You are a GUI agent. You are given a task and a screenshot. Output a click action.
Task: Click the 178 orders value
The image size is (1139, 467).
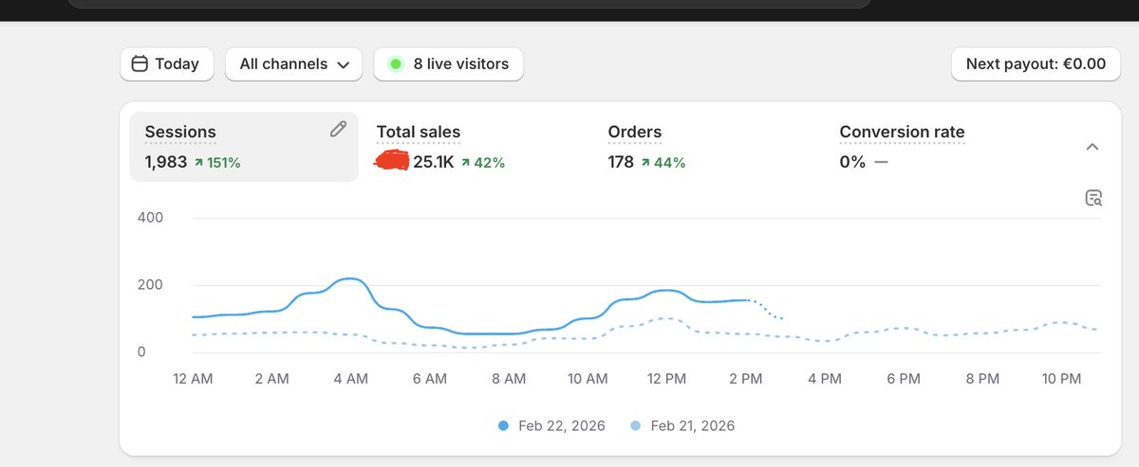(x=621, y=162)
